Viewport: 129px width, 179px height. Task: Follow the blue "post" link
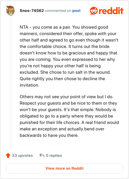click(x=76, y=11)
